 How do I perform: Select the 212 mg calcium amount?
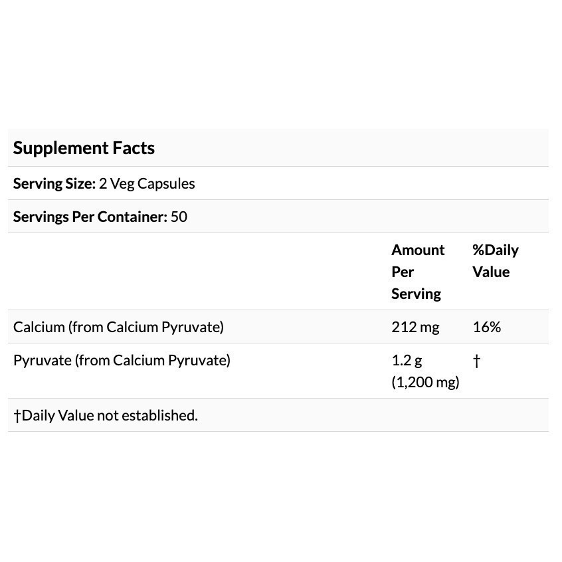415,327
